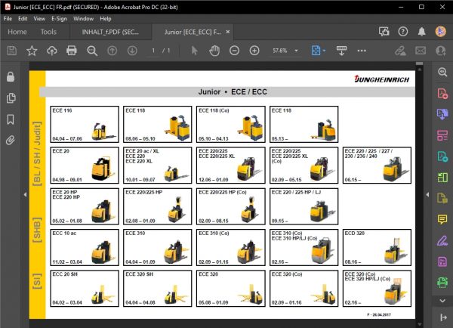Click the vertical scrollbar thumb
The height and width of the screenshot is (328, 453).
[420, 63]
